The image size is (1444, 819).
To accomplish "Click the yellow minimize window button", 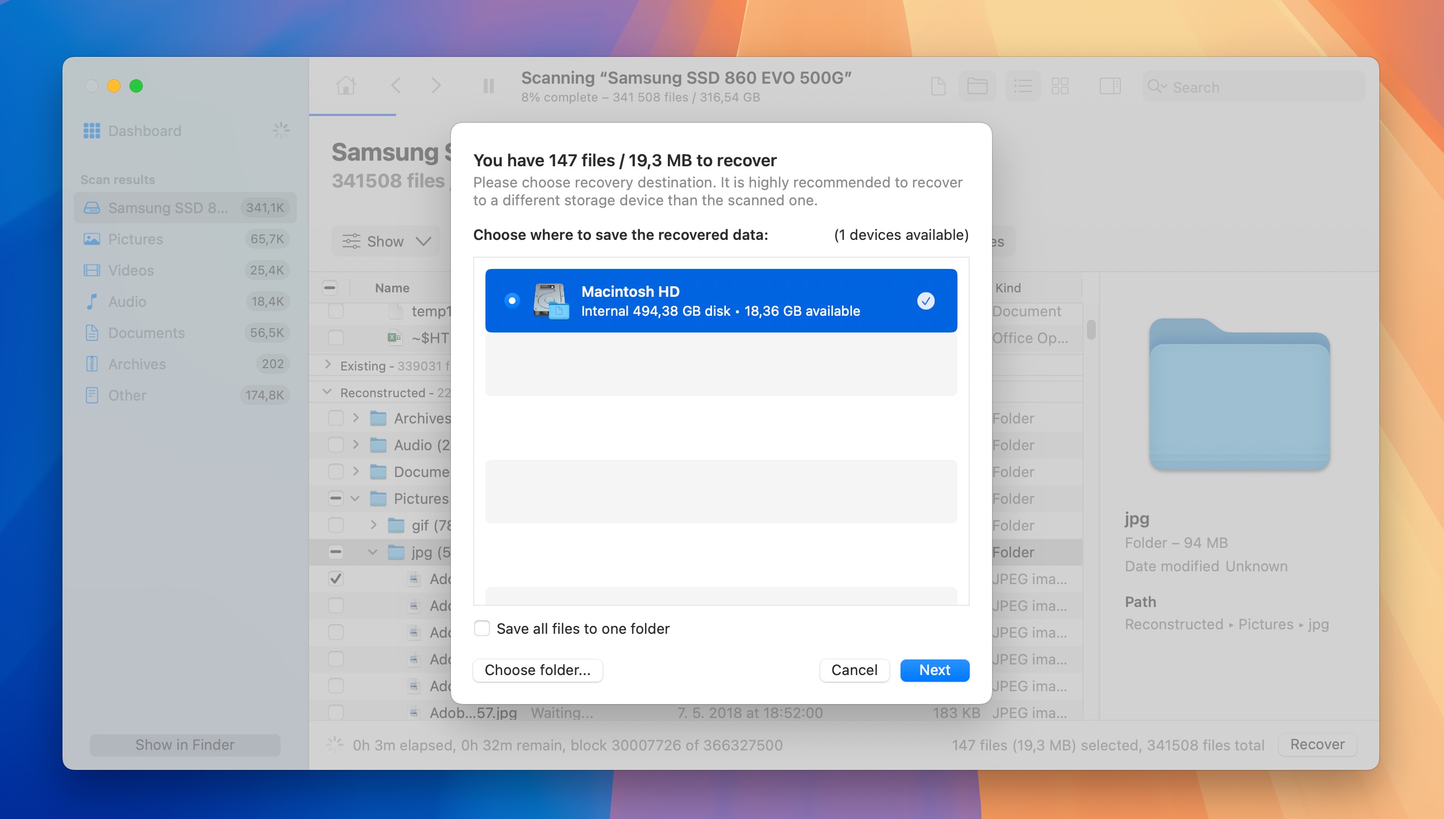I will click(x=114, y=86).
